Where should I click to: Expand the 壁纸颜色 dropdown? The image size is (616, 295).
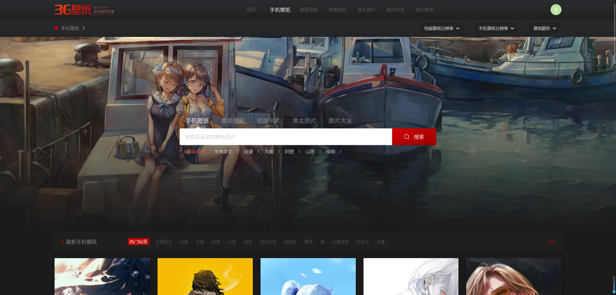(x=545, y=28)
